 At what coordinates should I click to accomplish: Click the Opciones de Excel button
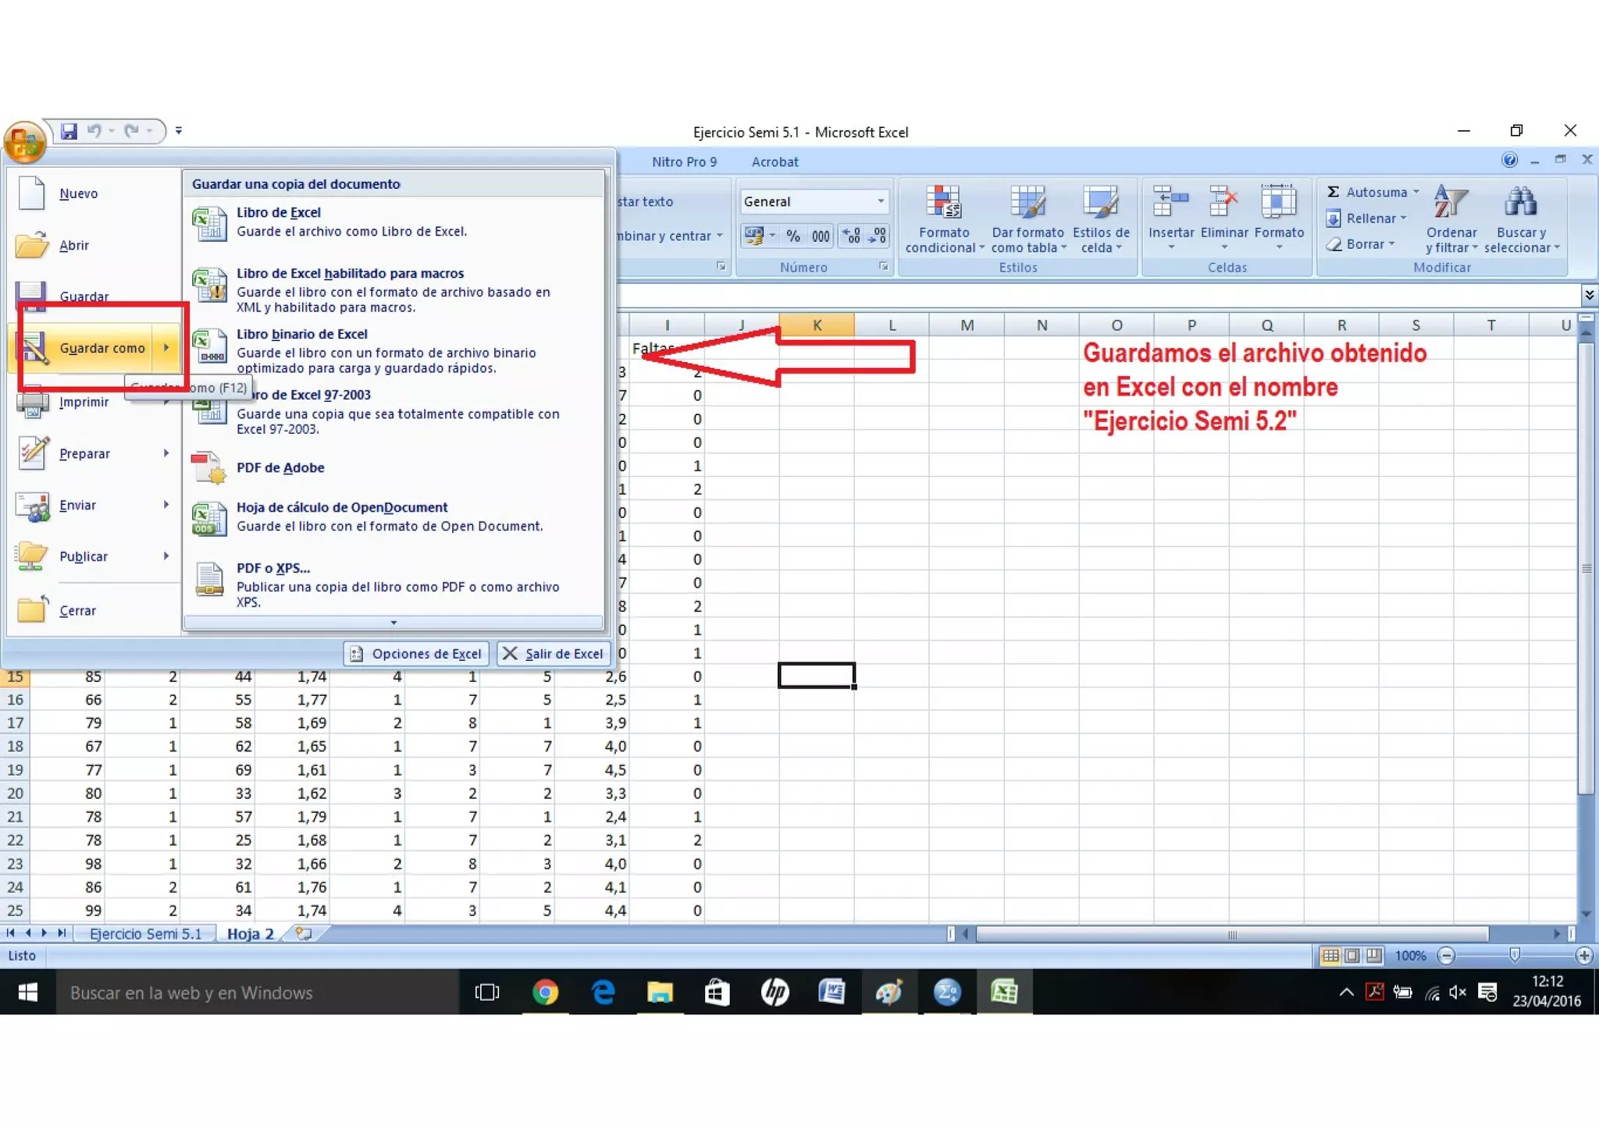point(416,654)
